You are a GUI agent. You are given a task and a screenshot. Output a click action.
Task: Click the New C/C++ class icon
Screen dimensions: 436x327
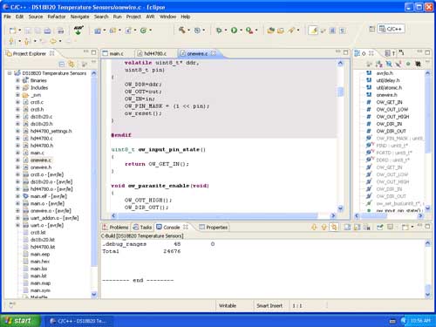[144, 31]
